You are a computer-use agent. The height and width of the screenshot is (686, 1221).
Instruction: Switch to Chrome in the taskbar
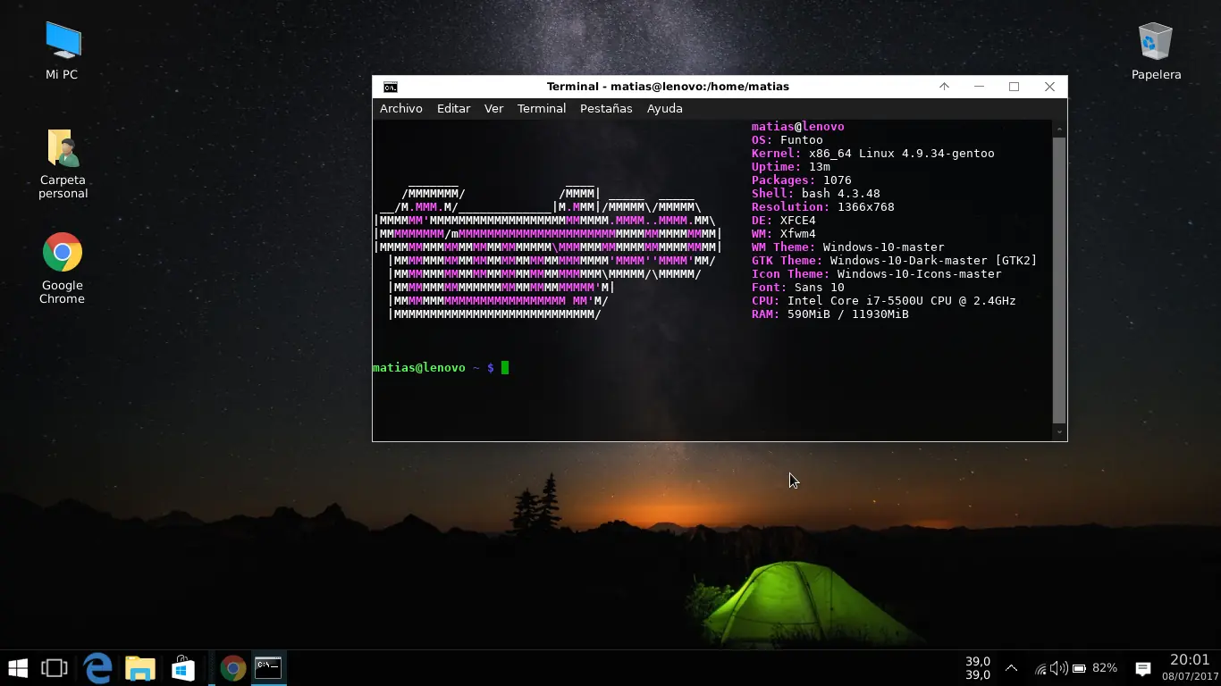click(233, 668)
